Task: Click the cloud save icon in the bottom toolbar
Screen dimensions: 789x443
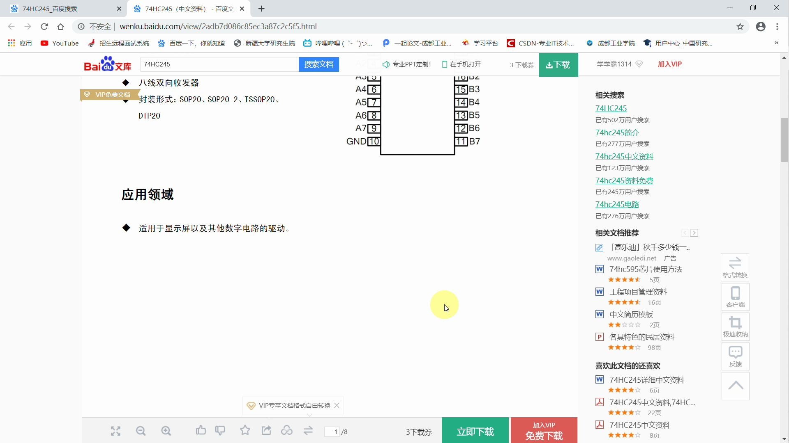Action: (287, 430)
